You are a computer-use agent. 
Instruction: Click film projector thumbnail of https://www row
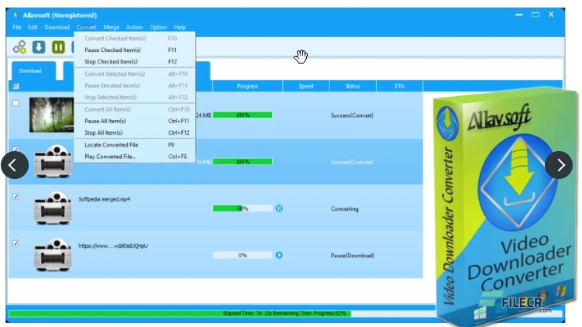pos(53,255)
